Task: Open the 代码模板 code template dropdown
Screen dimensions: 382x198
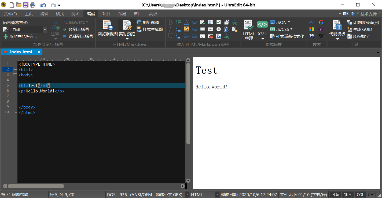Action: 337,39
